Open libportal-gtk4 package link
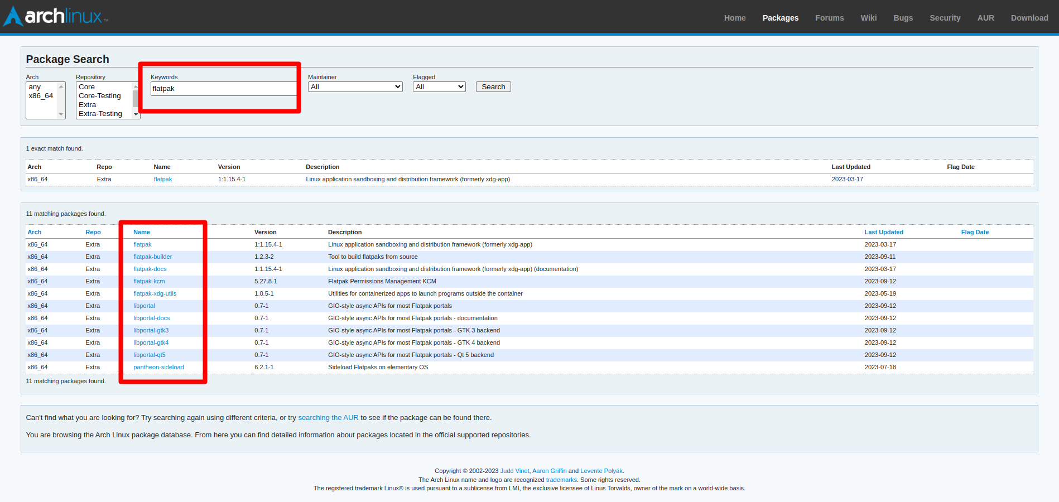Image resolution: width=1059 pixels, height=502 pixels. [151, 343]
